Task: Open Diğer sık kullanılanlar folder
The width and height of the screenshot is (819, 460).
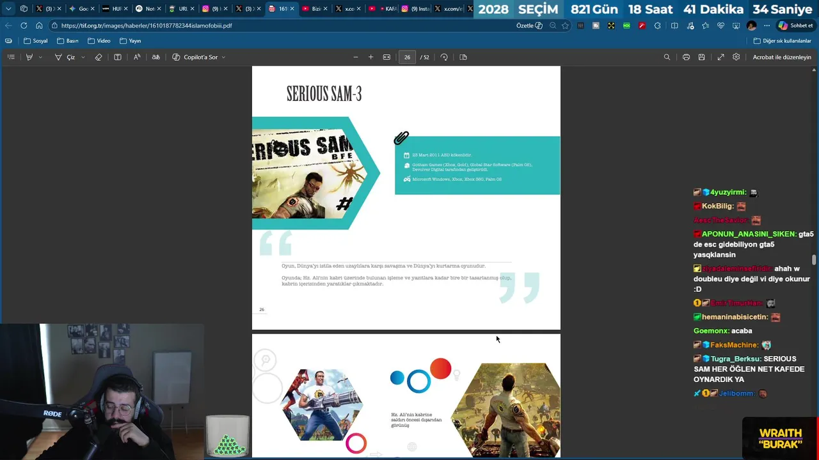Action: 782,41
